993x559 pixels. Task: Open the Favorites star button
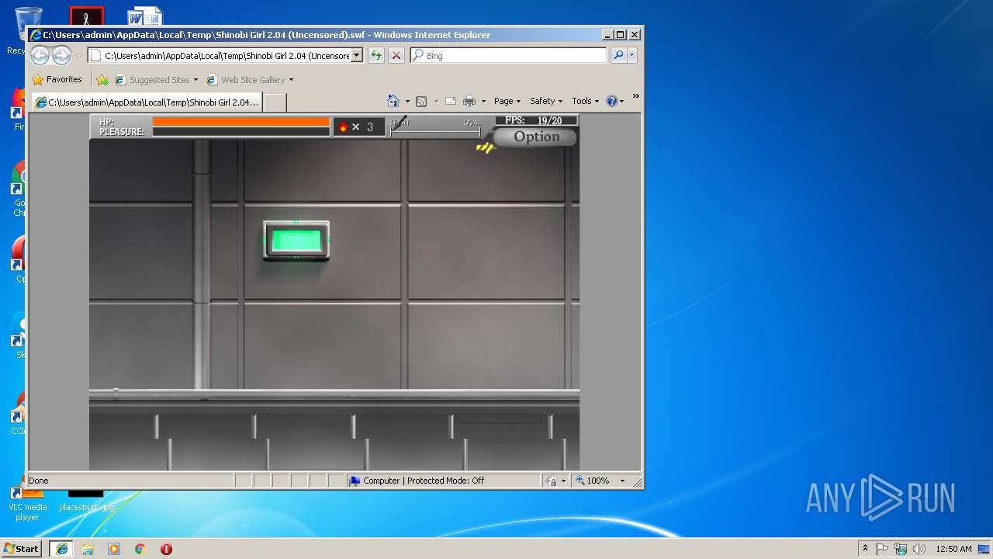(x=57, y=79)
